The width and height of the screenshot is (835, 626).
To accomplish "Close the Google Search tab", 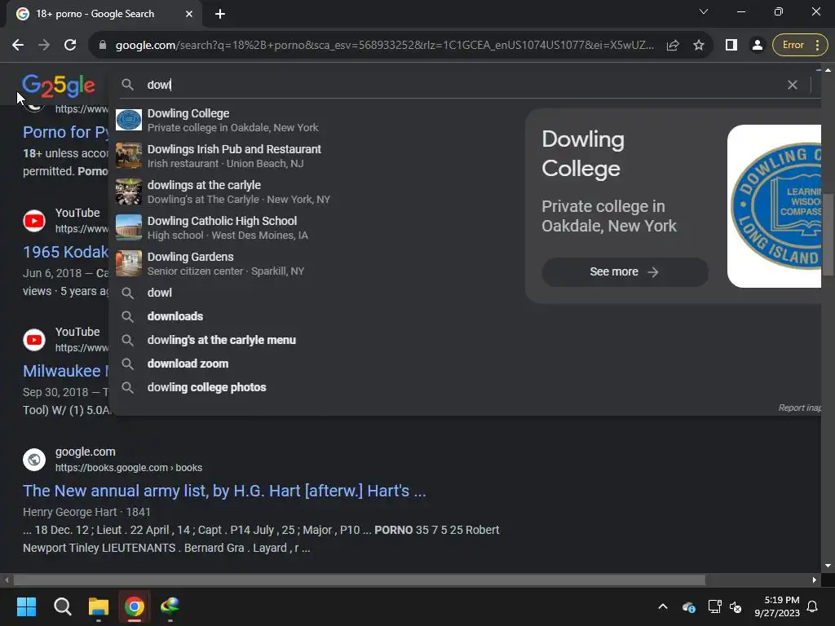I will (189, 14).
